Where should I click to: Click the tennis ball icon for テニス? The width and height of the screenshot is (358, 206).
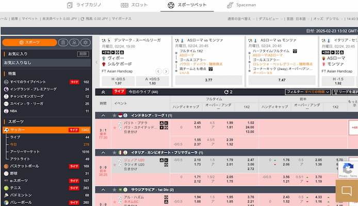click(6, 188)
